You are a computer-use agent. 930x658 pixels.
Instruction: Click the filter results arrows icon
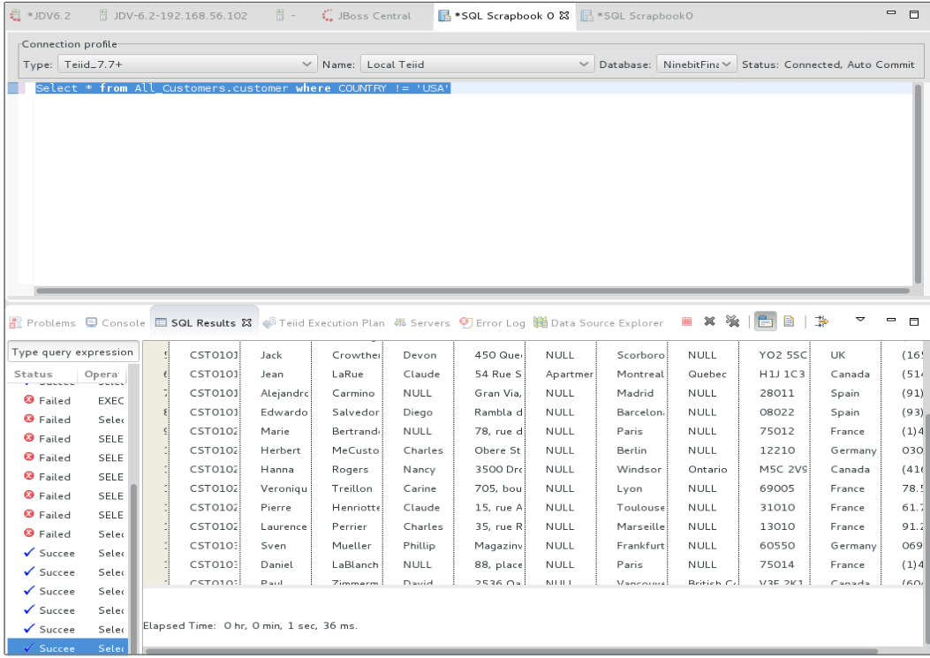coord(822,322)
